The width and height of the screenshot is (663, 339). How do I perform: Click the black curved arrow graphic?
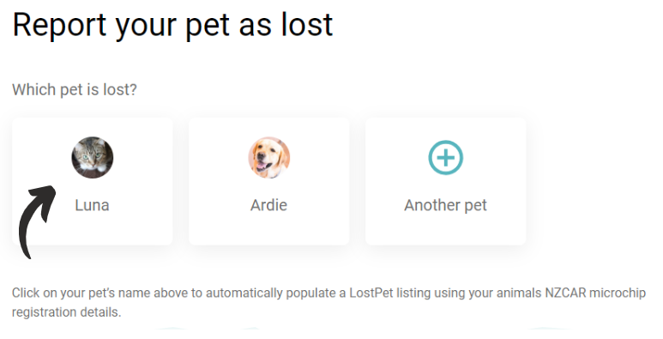point(36,221)
